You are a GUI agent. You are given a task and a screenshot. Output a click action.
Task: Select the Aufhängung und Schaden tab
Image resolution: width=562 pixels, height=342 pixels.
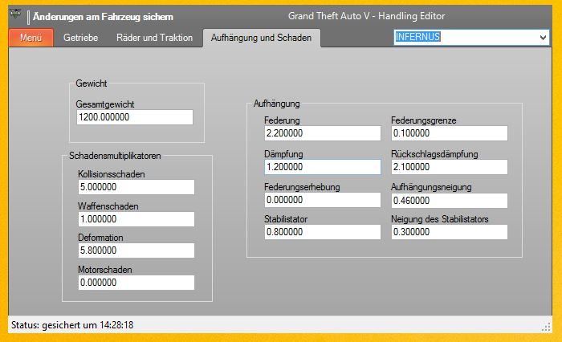[x=261, y=38]
